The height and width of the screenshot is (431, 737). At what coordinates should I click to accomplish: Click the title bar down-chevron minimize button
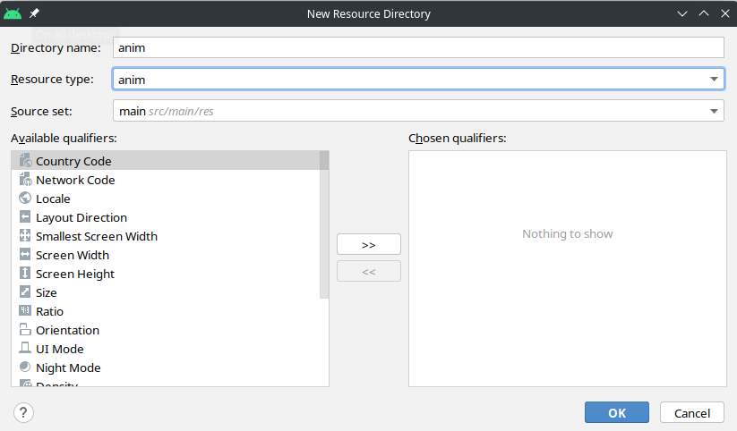coord(682,13)
